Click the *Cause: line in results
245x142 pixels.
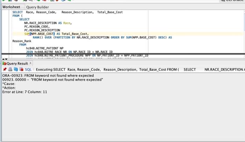(x=9, y=84)
